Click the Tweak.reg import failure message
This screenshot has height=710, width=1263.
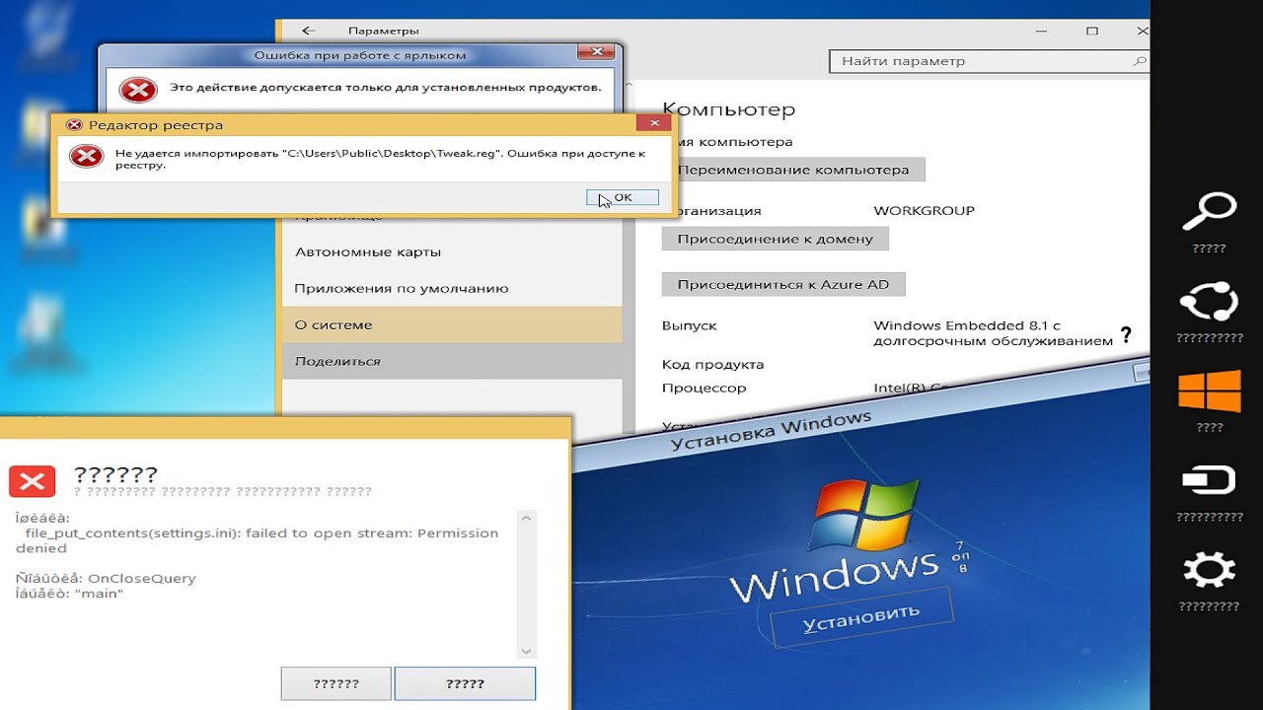380,160
